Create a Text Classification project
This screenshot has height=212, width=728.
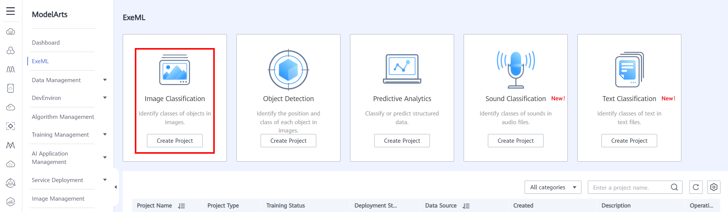(x=629, y=140)
